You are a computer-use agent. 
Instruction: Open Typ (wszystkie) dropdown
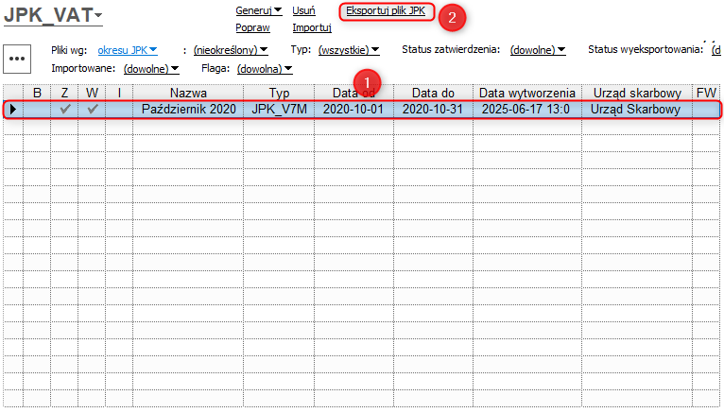pos(349,50)
